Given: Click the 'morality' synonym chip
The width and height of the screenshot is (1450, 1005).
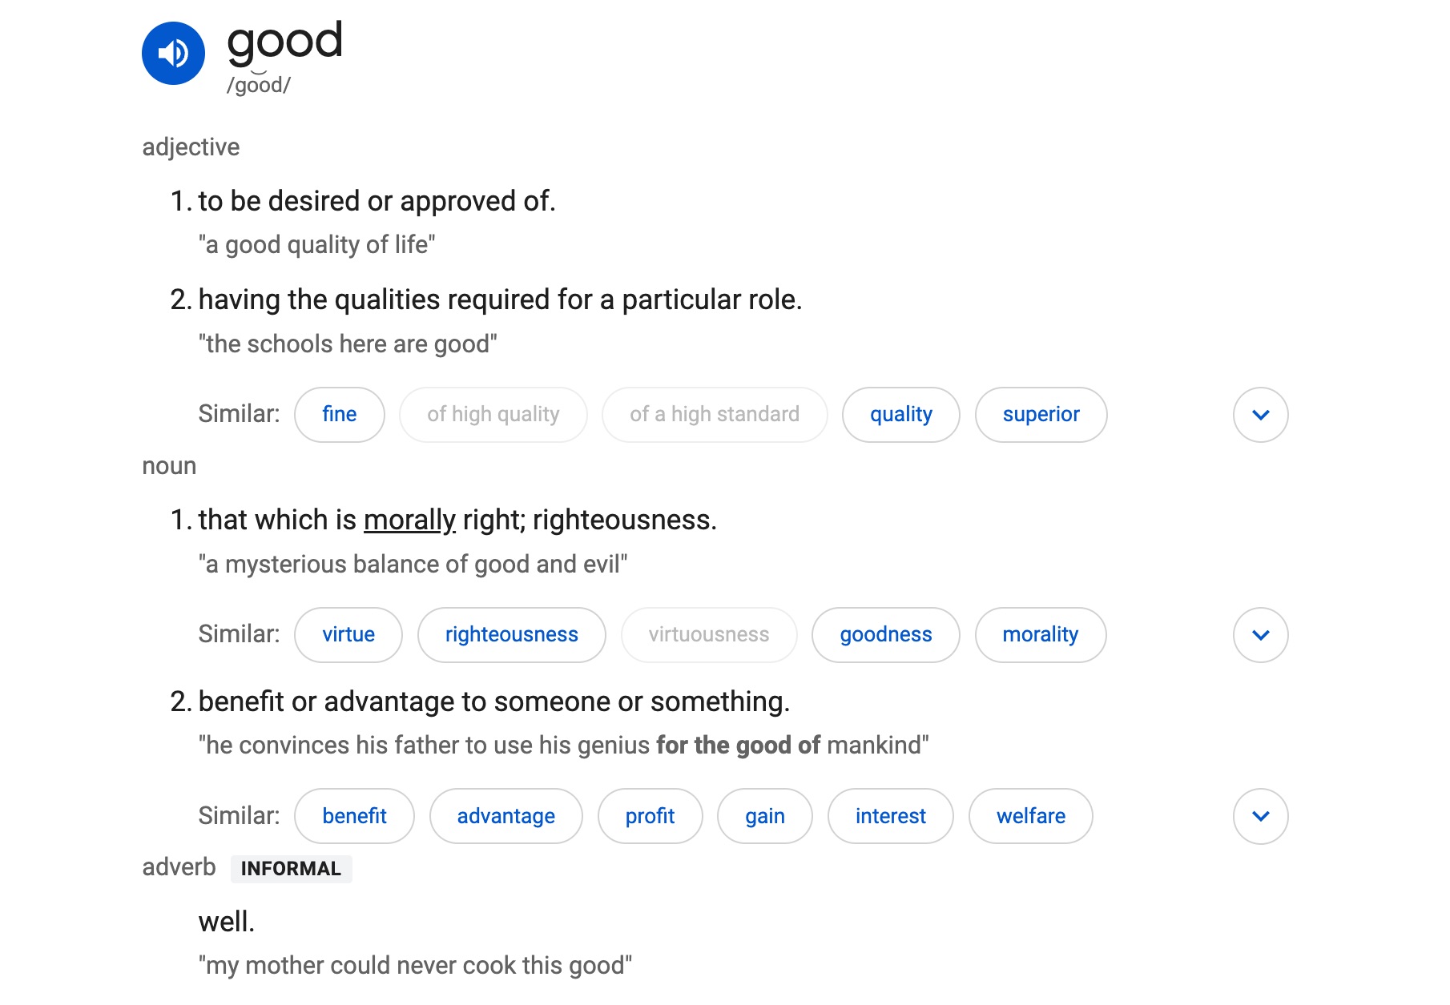Looking at the screenshot, I should click(x=1040, y=634).
